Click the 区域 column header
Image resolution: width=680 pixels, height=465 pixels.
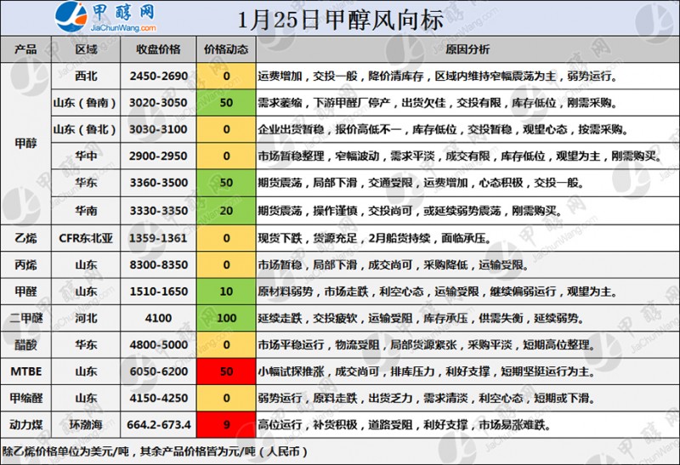(x=86, y=49)
